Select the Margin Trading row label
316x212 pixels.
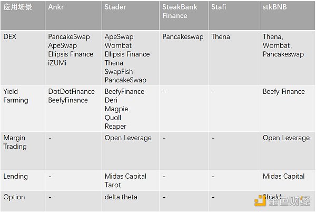(x=15, y=142)
